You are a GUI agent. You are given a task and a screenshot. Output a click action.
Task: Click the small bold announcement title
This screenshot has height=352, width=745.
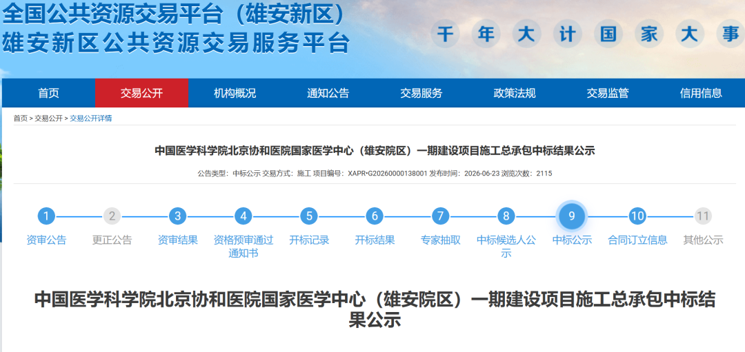point(375,152)
